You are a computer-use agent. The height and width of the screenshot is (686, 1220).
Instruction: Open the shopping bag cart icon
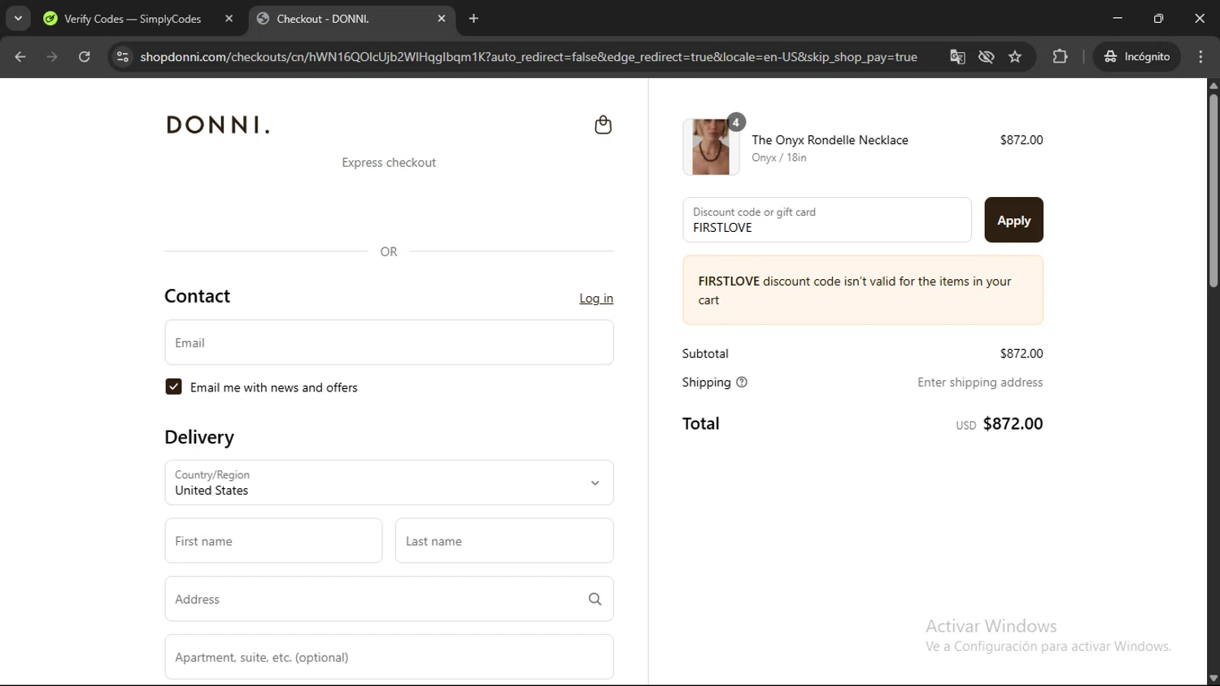click(x=603, y=125)
